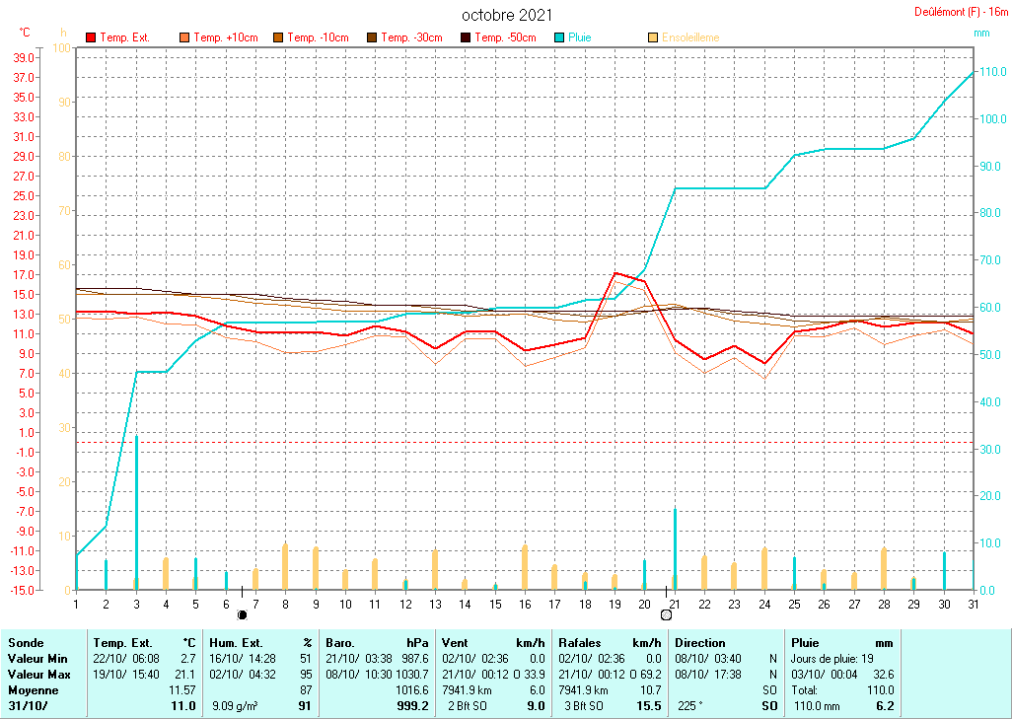Click the Delémont (F) - 16m station label
Viewport: 1012px width, 719px height.
[x=961, y=12]
